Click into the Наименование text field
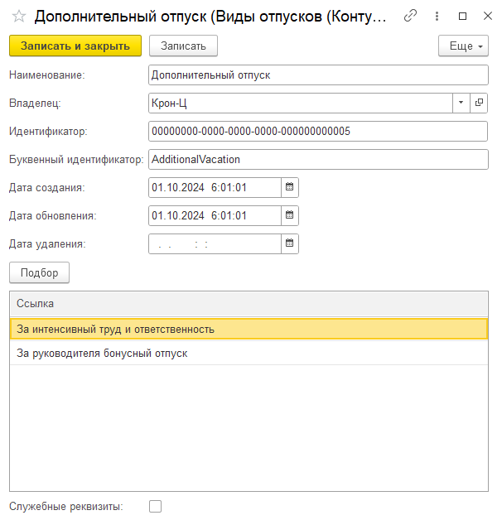Viewport: 502px width, 520px height. [x=318, y=75]
